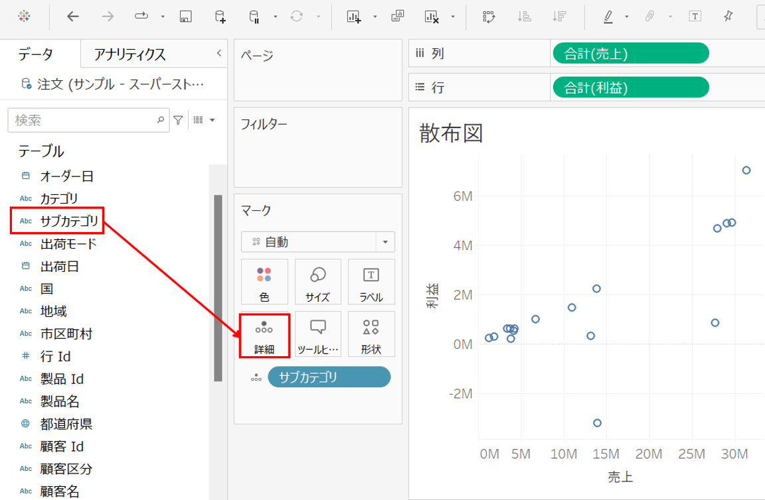Screen dimensions: 765x500
Task: Select the 注文 data source
Action: pyautogui.click(x=112, y=84)
